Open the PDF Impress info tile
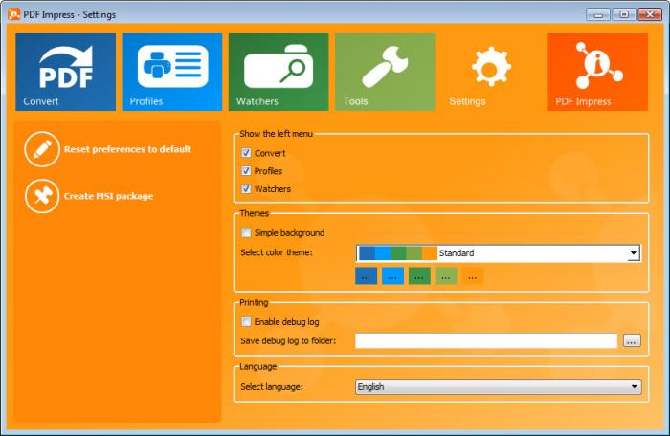 [x=598, y=72]
